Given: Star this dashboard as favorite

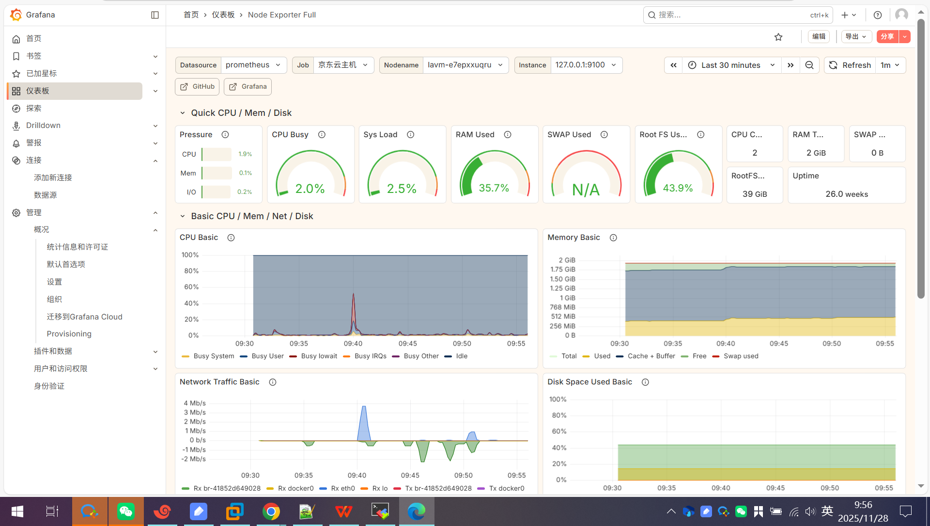Looking at the screenshot, I should click(778, 37).
